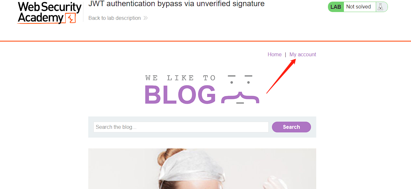Select the Not solved status label

click(359, 7)
